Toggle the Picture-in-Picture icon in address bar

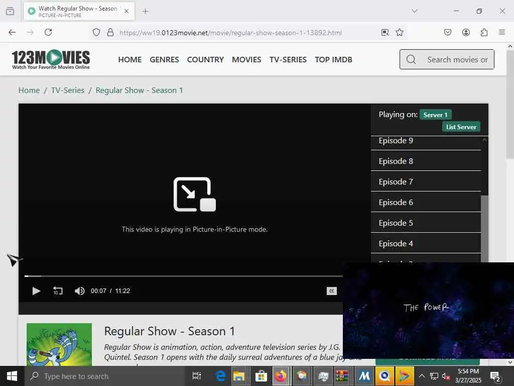(385, 32)
